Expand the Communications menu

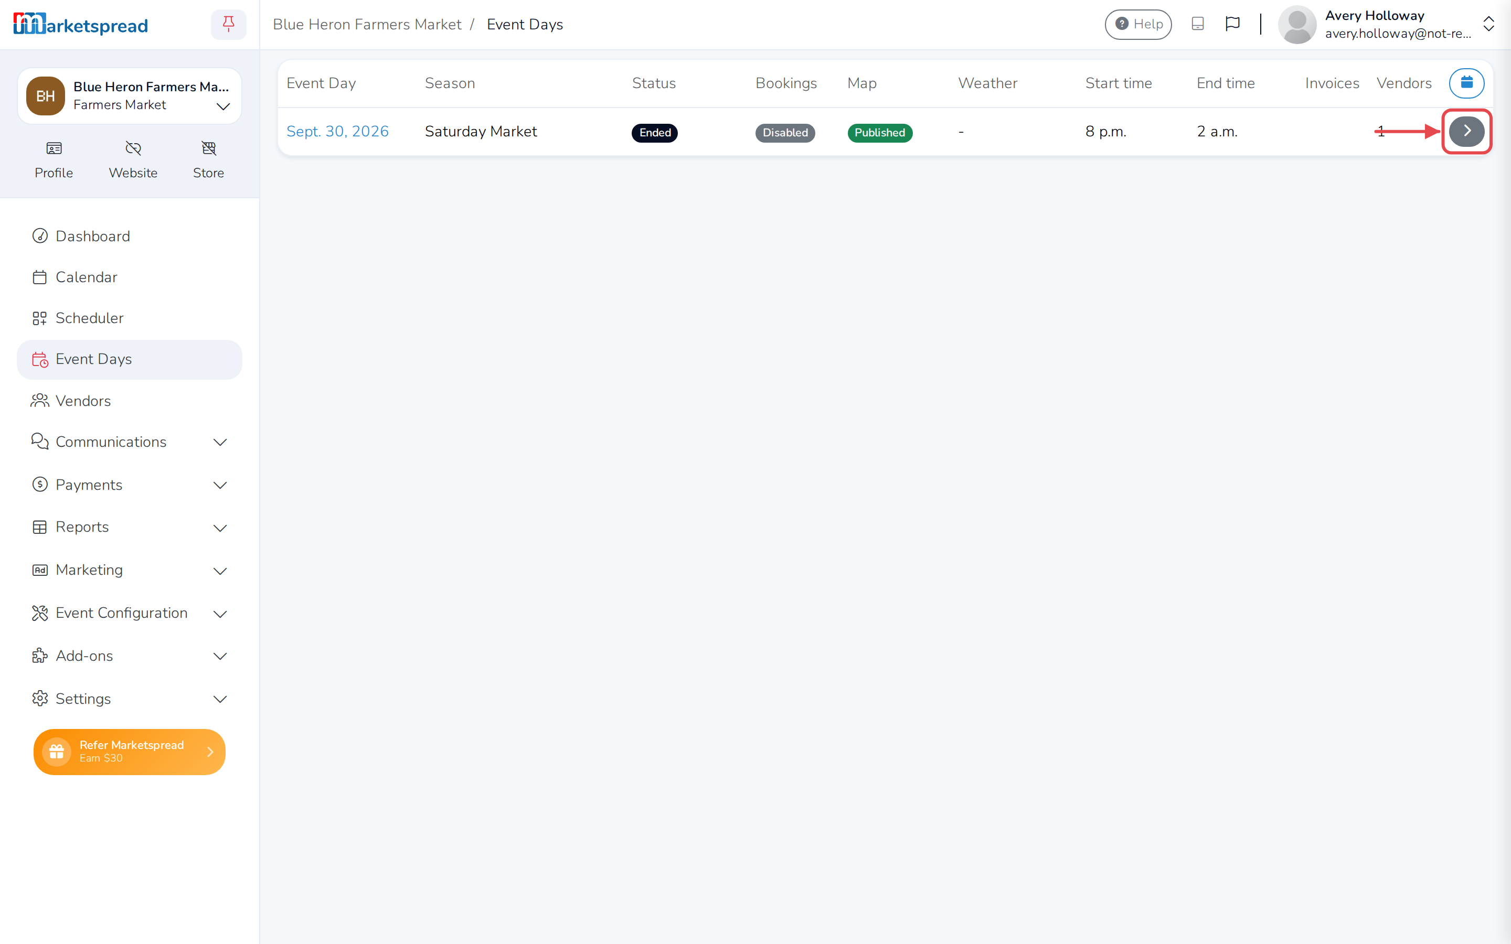pos(129,442)
